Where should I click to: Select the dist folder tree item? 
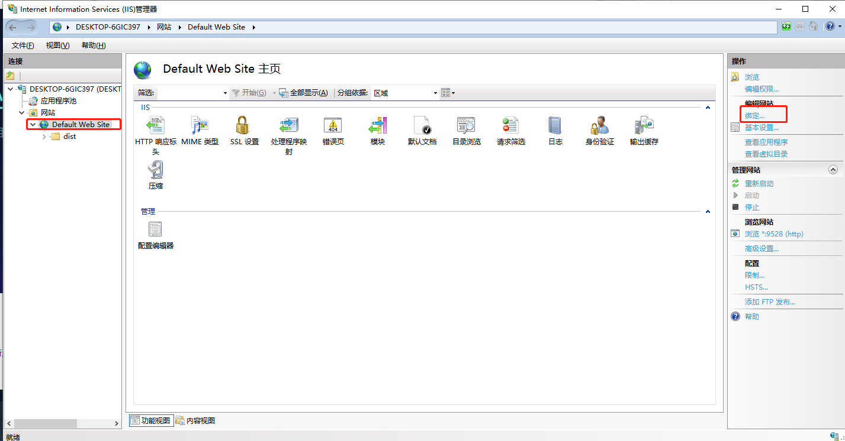pyautogui.click(x=69, y=137)
